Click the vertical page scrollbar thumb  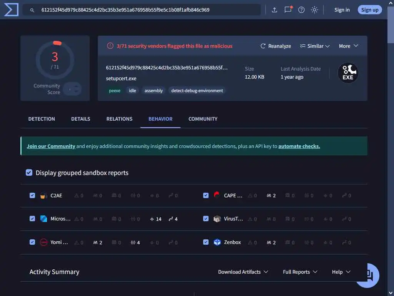pyautogui.click(x=391, y=25)
